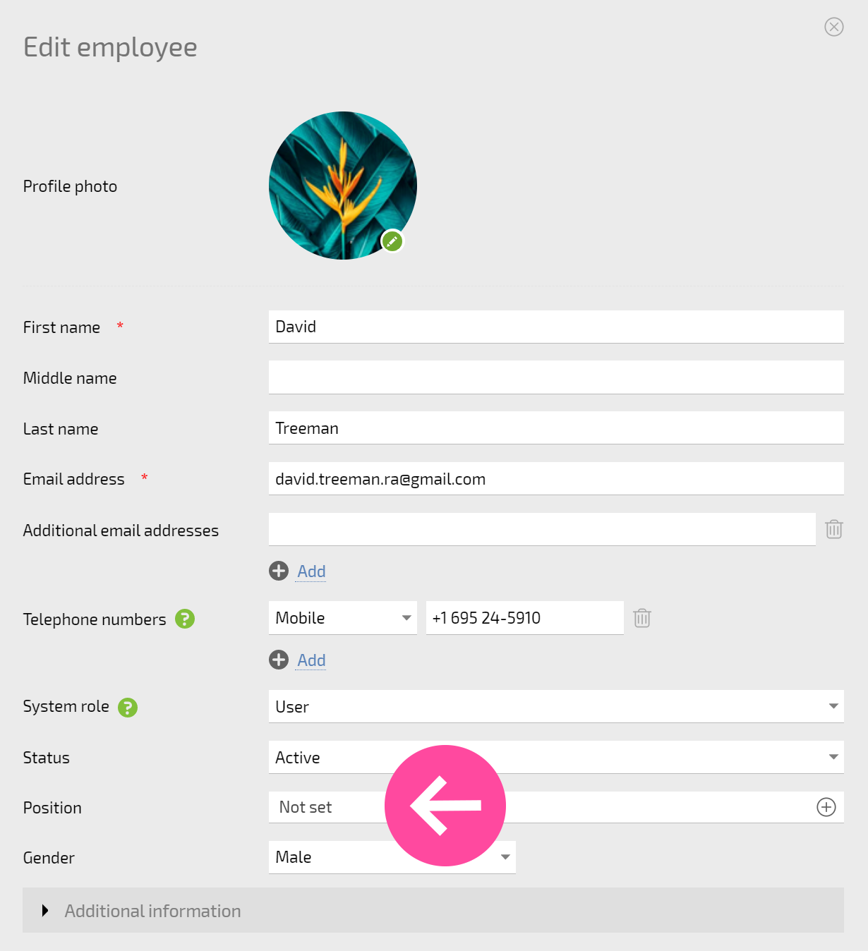The width and height of the screenshot is (868, 951).
Task: Open the Status Active dropdown
Action: pos(556,757)
